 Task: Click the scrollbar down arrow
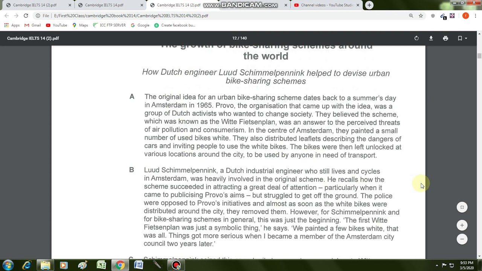coord(479,257)
